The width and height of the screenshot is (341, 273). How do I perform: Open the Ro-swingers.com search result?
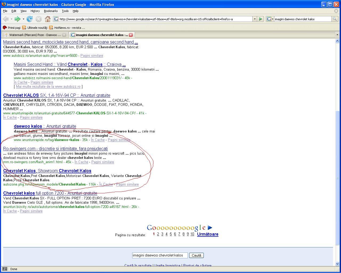click(x=55, y=149)
